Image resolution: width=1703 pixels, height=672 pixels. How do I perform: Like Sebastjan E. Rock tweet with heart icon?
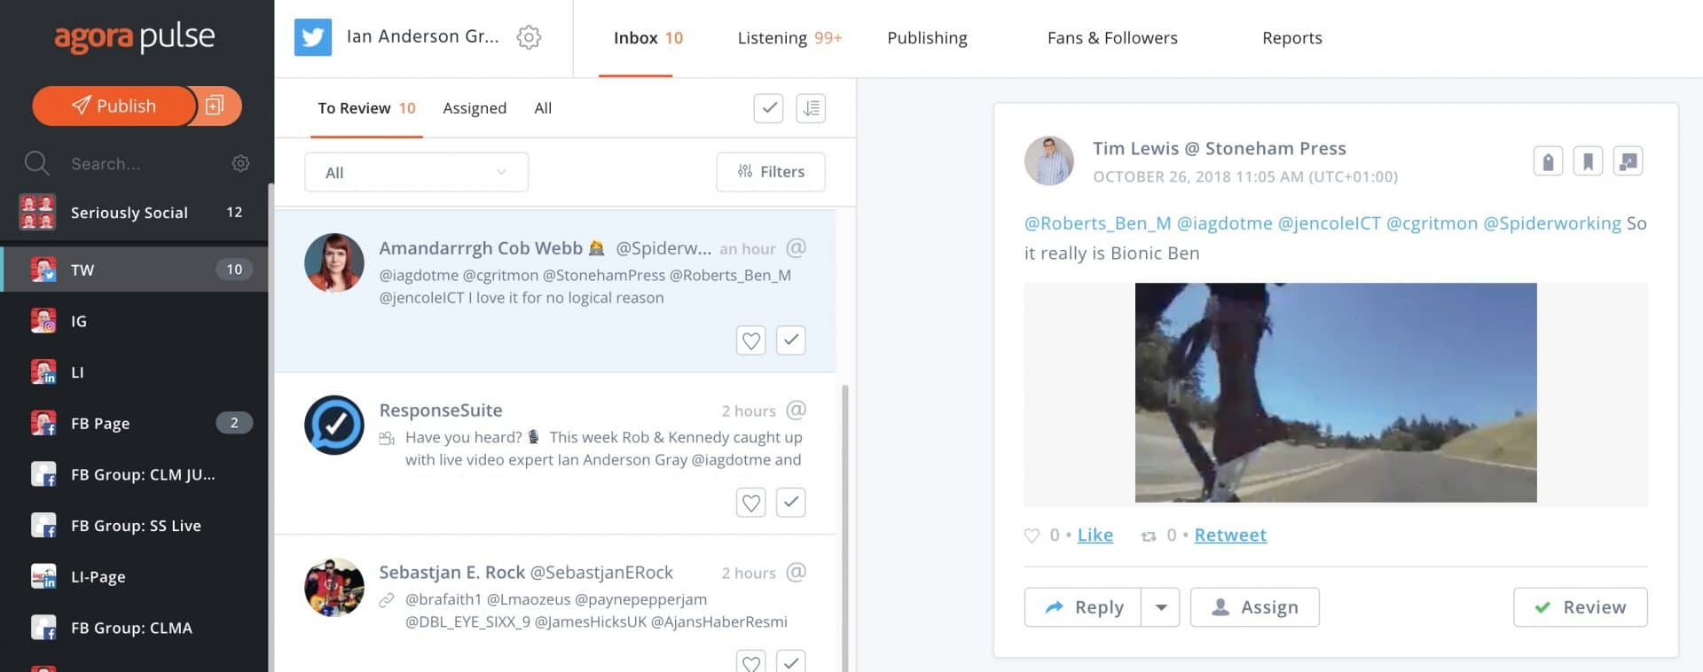pos(751,661)
